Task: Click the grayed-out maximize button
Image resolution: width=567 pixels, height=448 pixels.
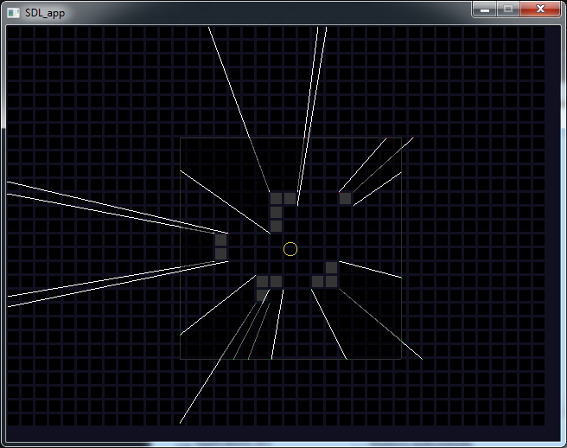Action: (x=507, y=10)
